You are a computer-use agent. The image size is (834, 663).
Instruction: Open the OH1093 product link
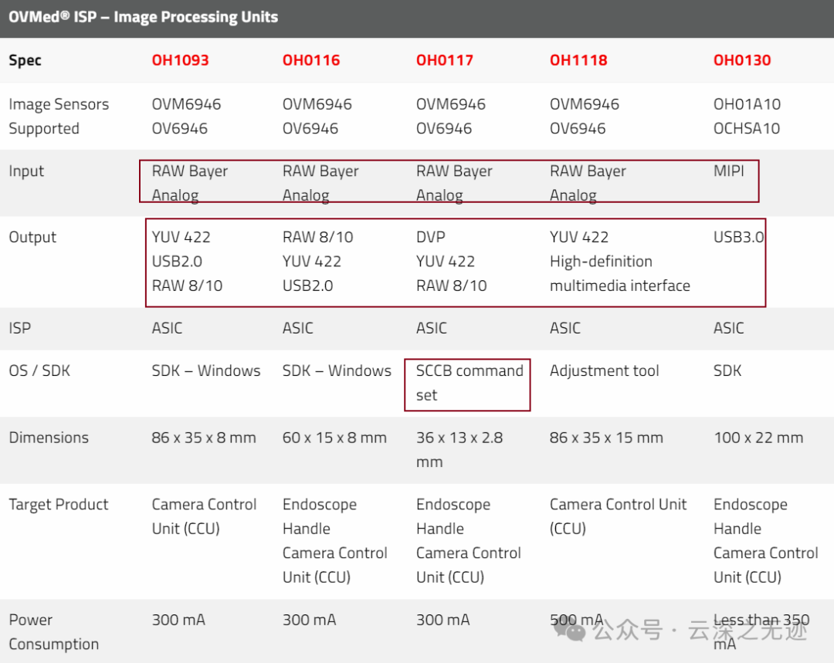tap(180, 60)
